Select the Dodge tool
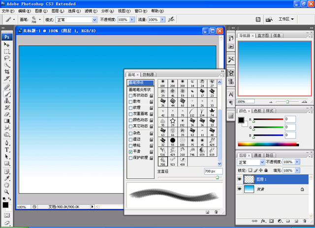Viewport: 315px width, 228px height. click(x=7, y=134)
